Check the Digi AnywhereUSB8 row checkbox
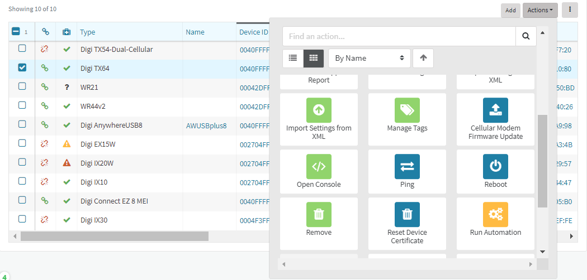Image resolution: width=587 pixels, height=280 pixels. point(22,124)
